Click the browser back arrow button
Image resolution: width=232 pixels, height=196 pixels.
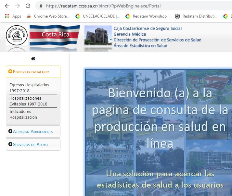7,6
